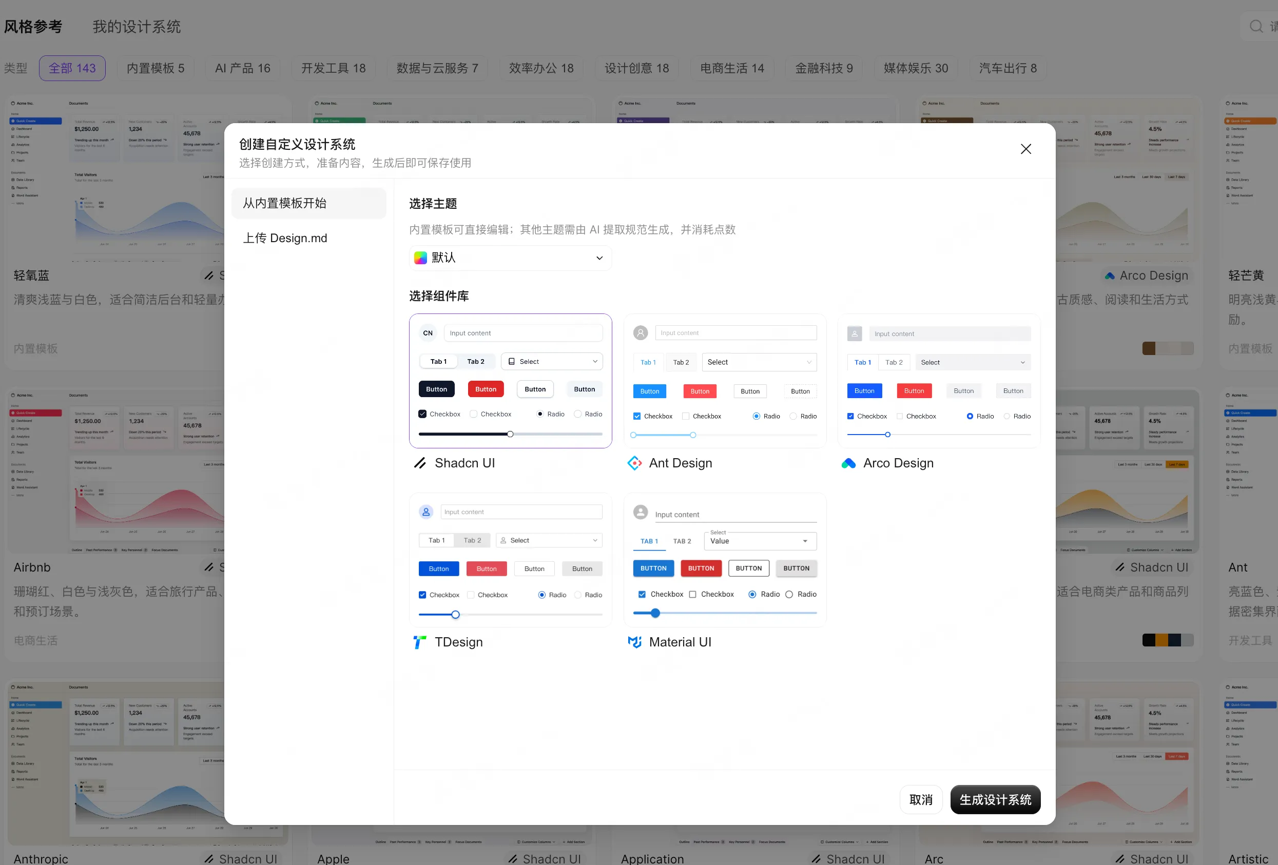
Task: Open the 默认 theme dropdown
Action: tap(510, 258)
